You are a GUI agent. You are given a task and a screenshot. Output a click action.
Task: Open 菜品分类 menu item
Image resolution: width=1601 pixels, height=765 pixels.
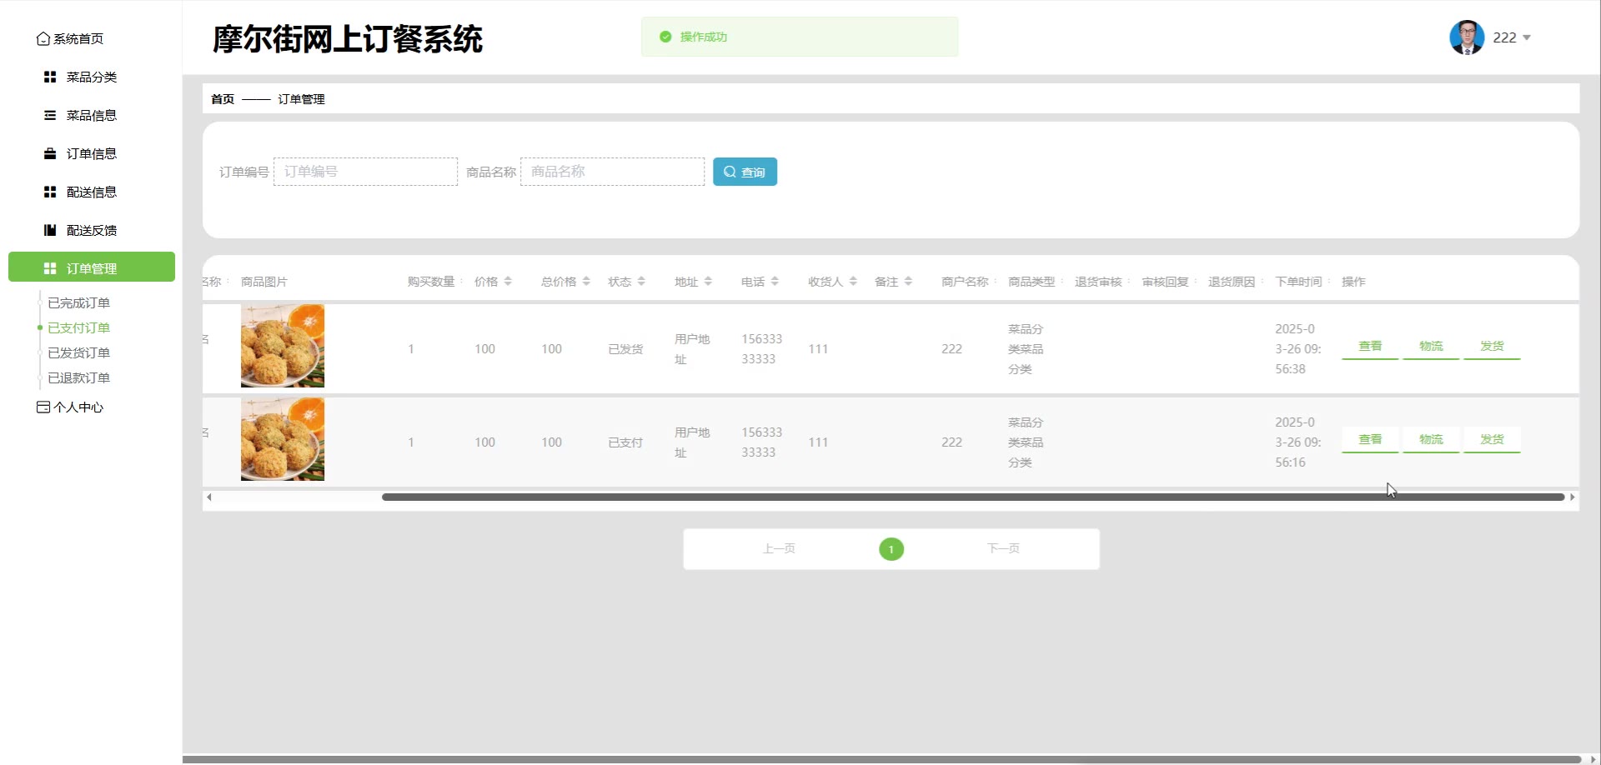coord(92,77)
